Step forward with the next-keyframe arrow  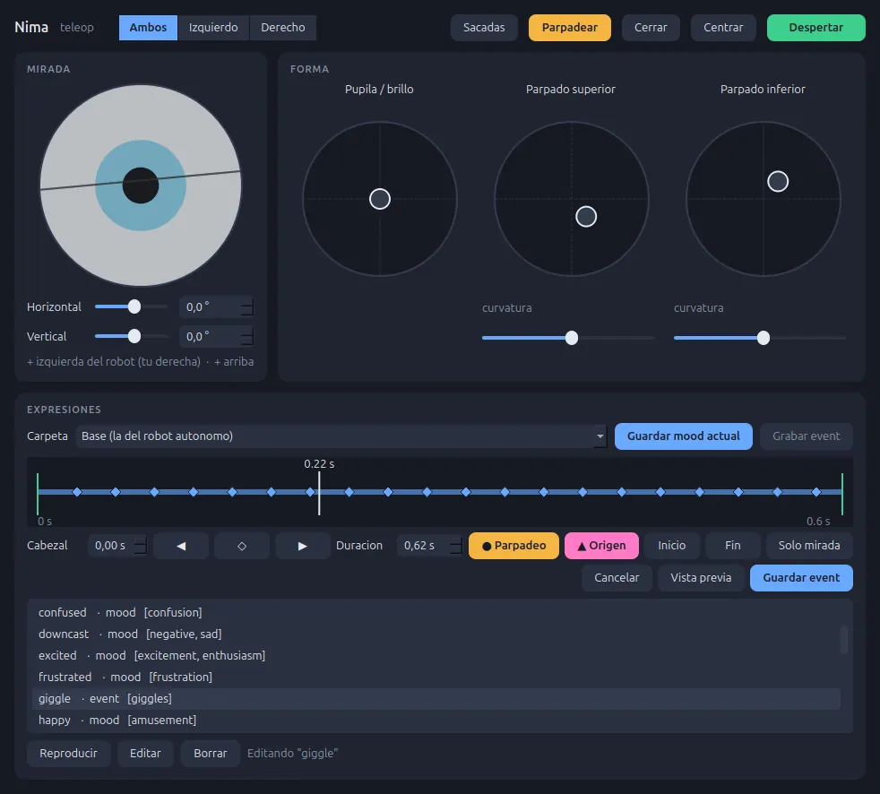(303, 546)
